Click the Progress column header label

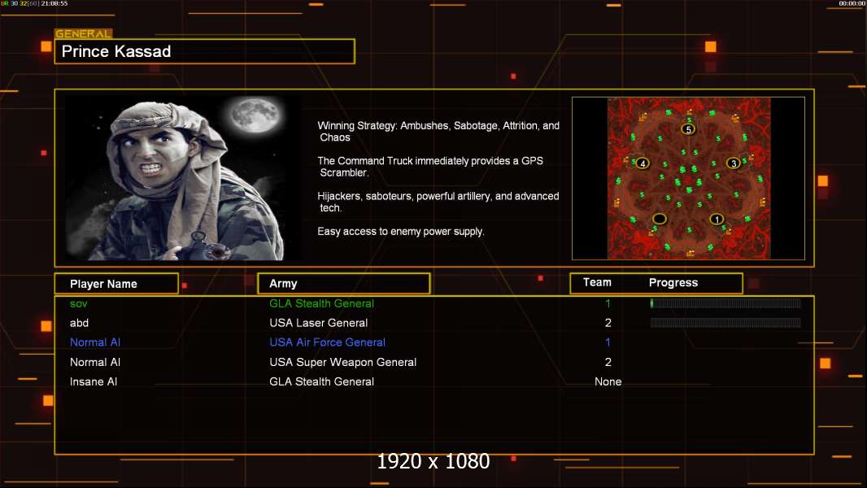pos(673,283)
